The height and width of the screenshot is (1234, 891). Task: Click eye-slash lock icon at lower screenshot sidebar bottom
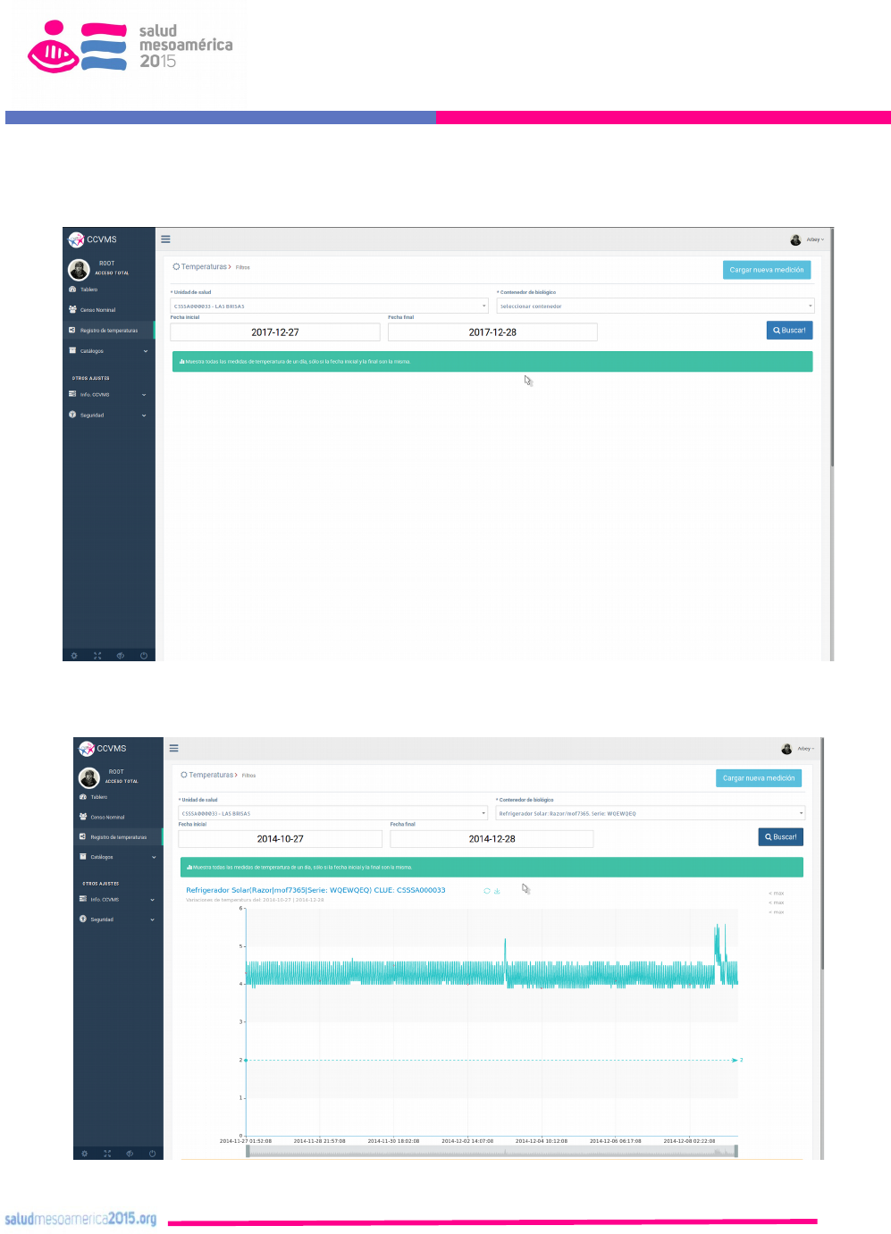click(x=130, y=1154)
